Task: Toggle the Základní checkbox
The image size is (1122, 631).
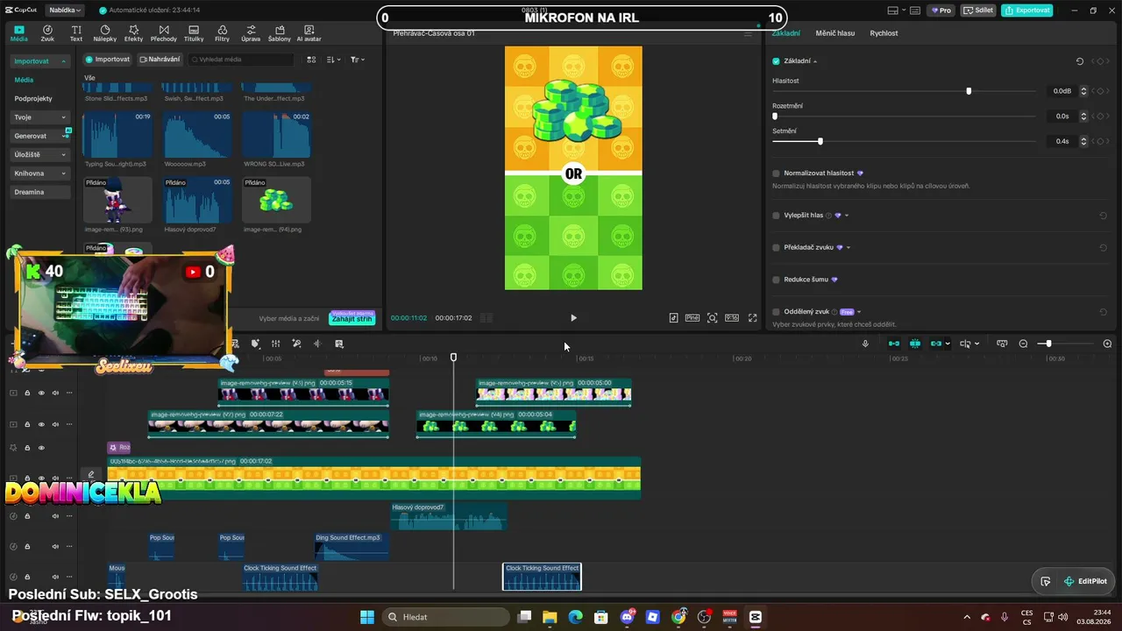Action: (776, 61)
